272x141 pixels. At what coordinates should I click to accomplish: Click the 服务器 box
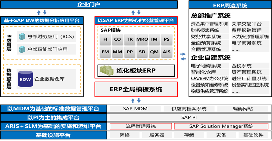(x=157, y=135)
